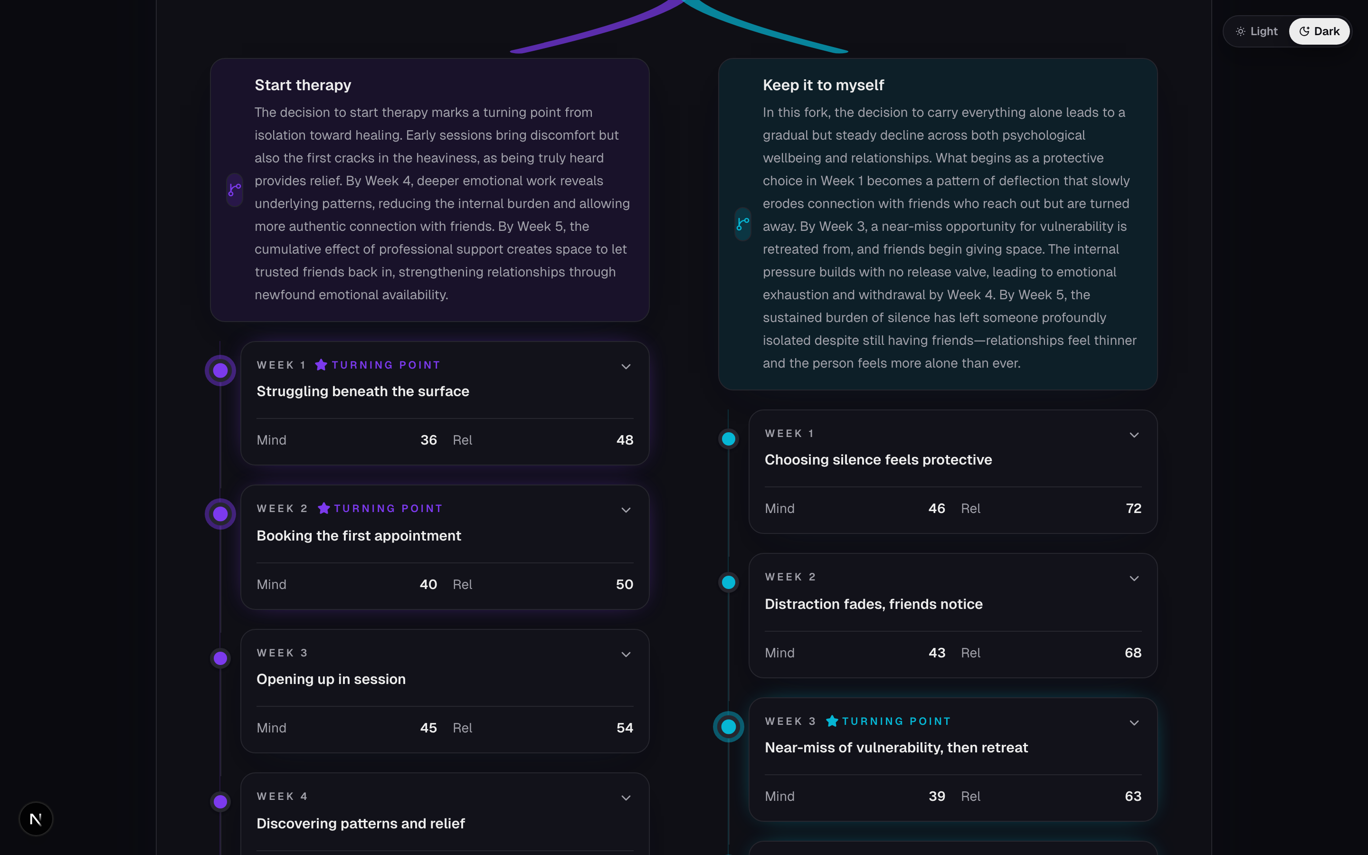
Task: Click the purple star icon in Week 2 card
Action: [x=324, y=508]
